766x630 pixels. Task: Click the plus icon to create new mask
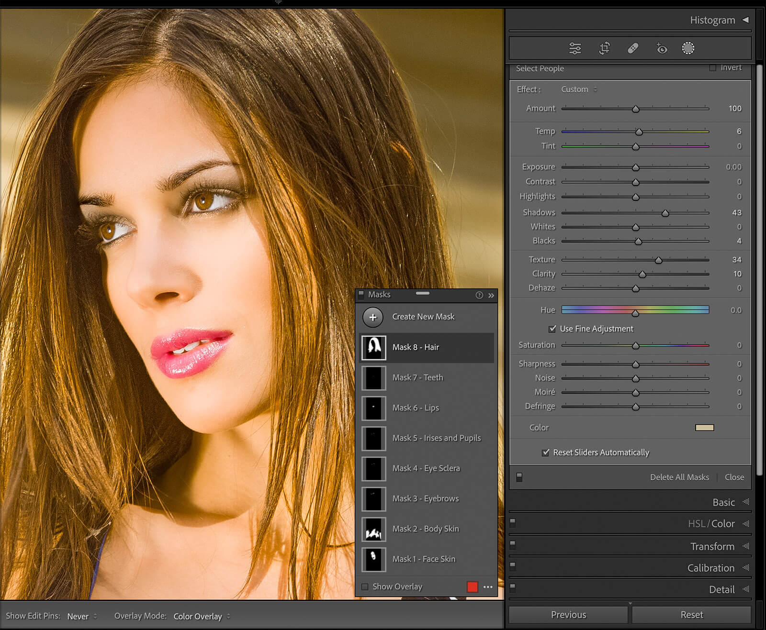click(x=373, y=317)
